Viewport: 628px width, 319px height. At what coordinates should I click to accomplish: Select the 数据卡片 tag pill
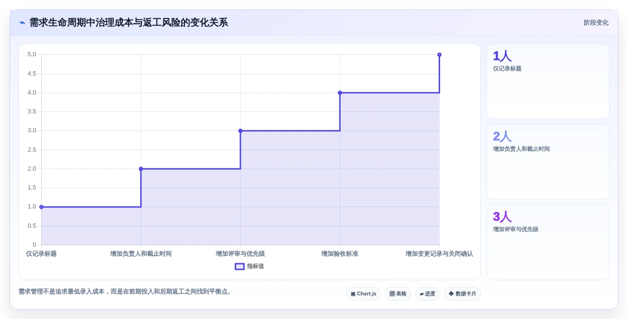point(462,294)
